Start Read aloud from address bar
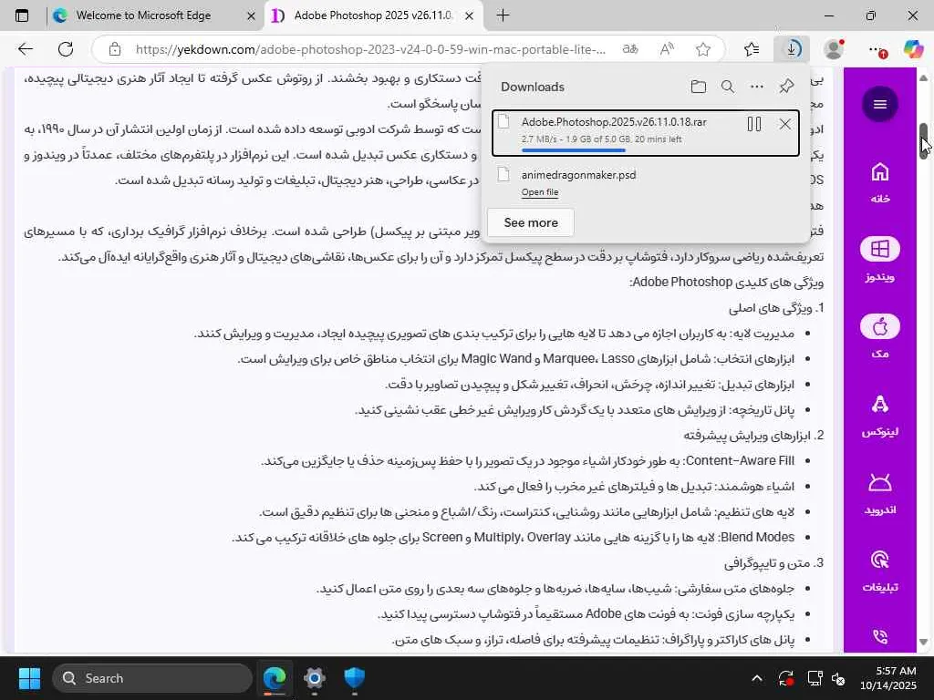Viewport: 934px width, 700px height. (x=667, y=49)
